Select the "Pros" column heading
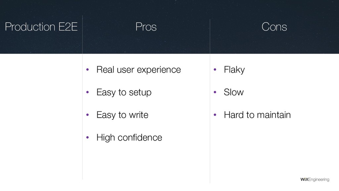This screenshot has width=339, height=191. [x=146, y=27]
